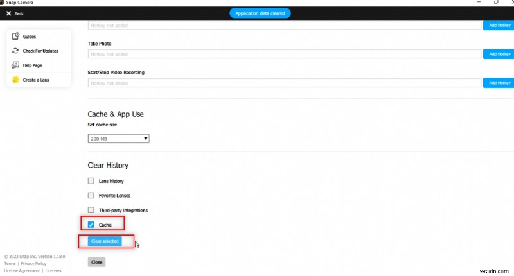Viewport: 514px width, 276px height.
Task: Select the Guides menu entry
Action: click(39, 37)
